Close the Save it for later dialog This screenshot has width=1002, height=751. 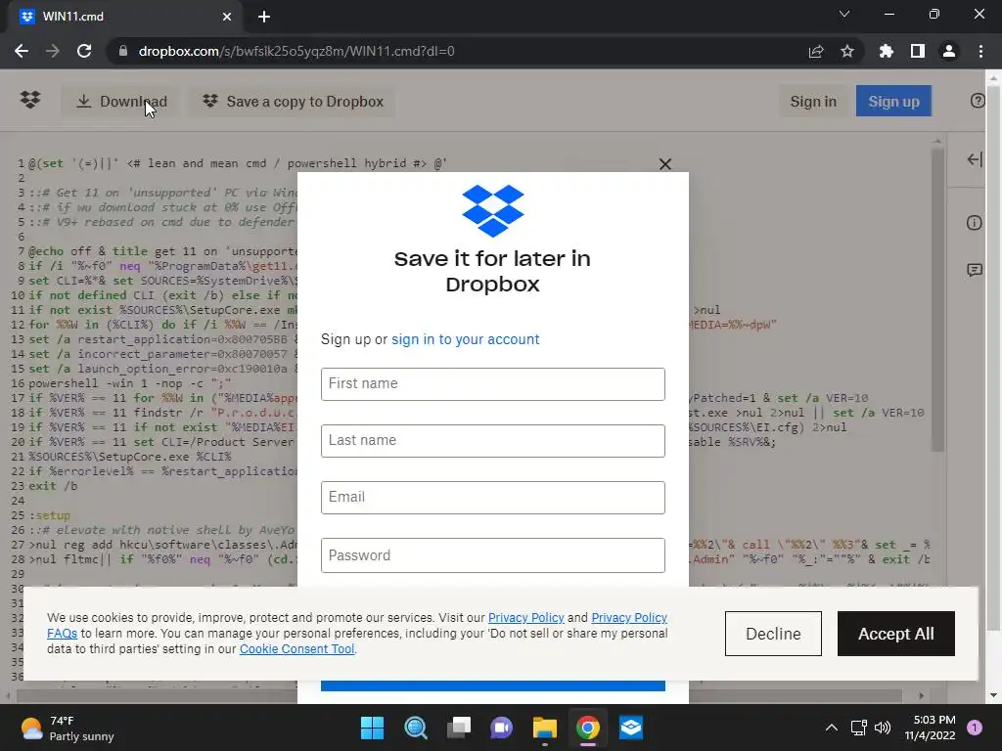(664, 164)
